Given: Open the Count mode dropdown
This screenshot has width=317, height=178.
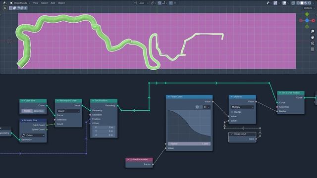Looking at the screenshot, I should click(x=68, y=111).
